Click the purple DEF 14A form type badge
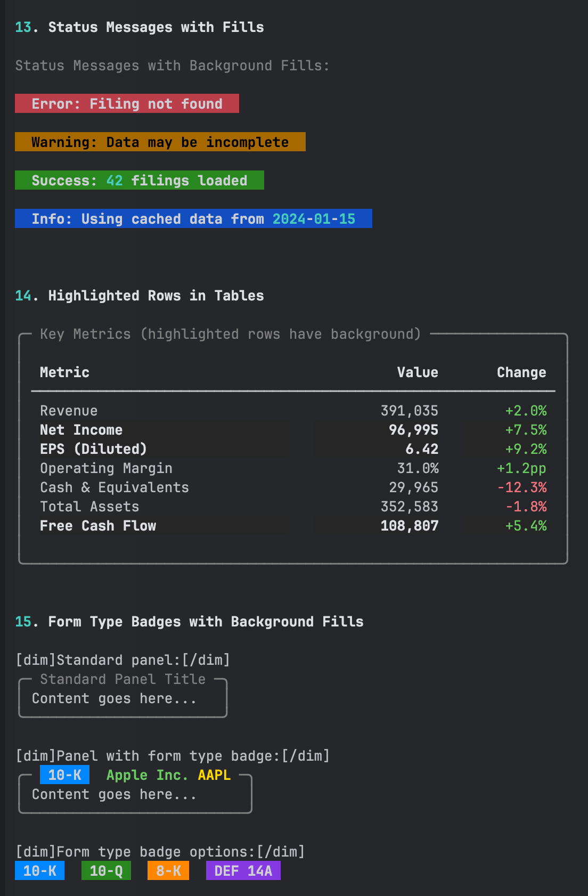This screenshot has width=588, height=896. (x=243, y=871)
